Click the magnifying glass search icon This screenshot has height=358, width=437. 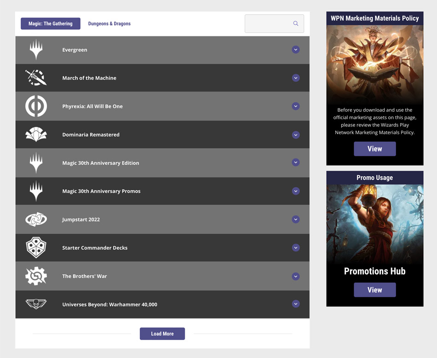coord(296,23)
